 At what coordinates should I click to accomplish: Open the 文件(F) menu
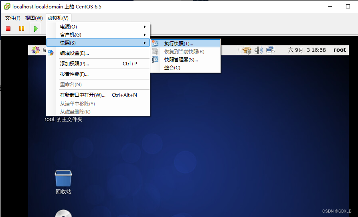[x=12, y=18]
